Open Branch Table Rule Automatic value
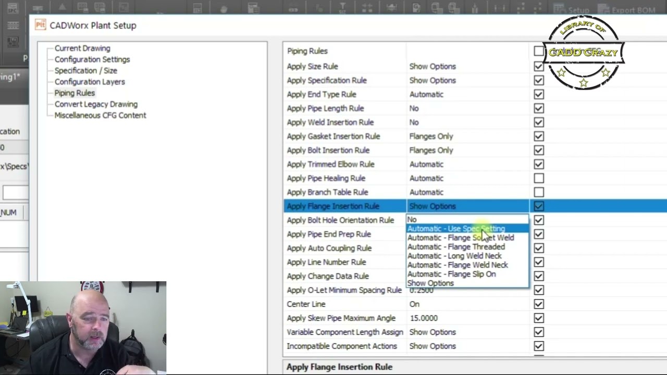The height and width of the screenshot is (375, 667). 467,192
